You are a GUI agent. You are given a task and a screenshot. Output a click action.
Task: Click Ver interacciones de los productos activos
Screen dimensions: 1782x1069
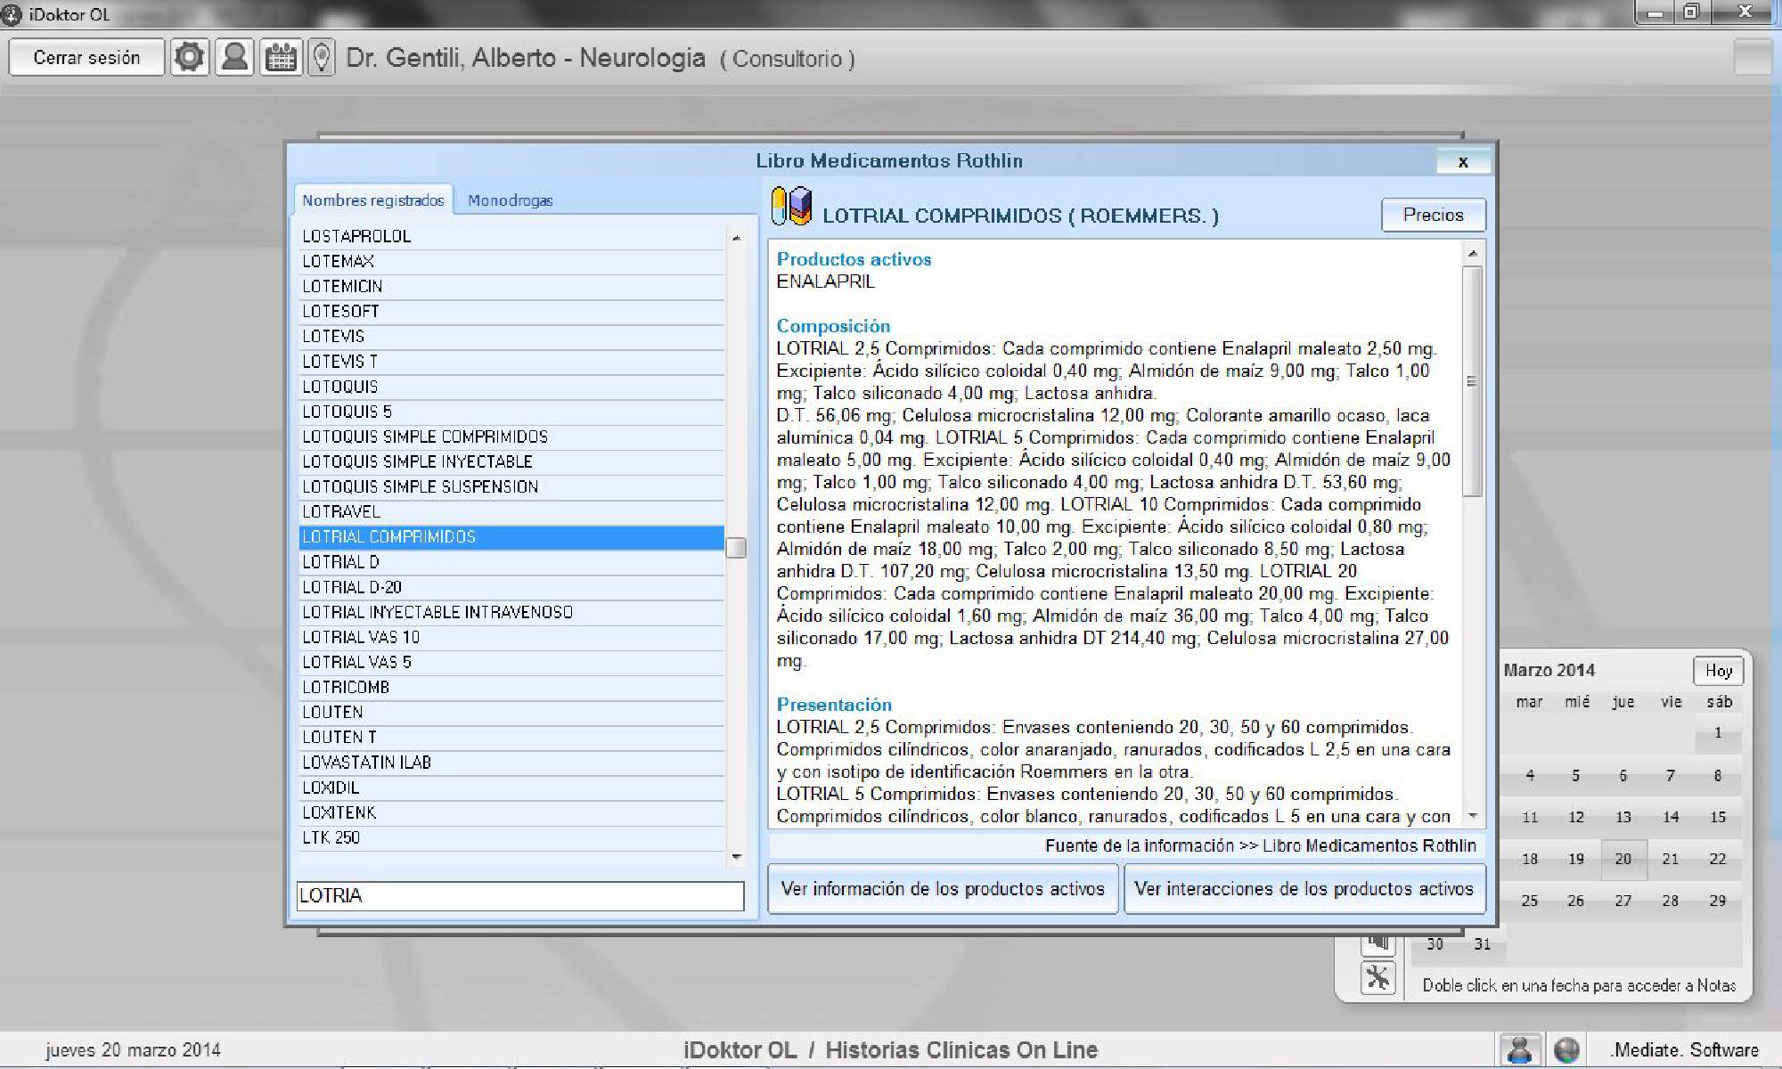click(x=1304, y=888)
